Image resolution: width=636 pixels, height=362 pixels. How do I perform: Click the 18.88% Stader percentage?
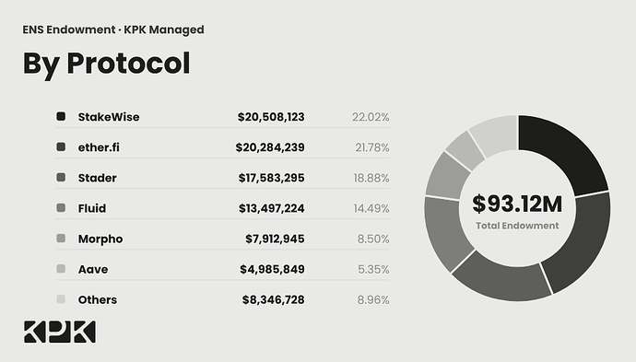(371, 178)
